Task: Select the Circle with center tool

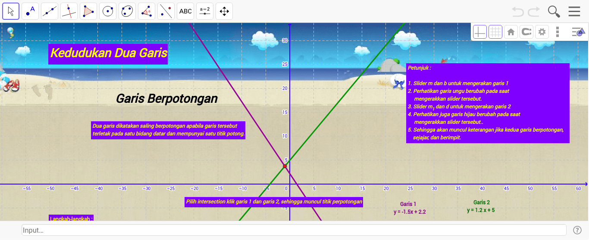Action: (x=108, y=11)
